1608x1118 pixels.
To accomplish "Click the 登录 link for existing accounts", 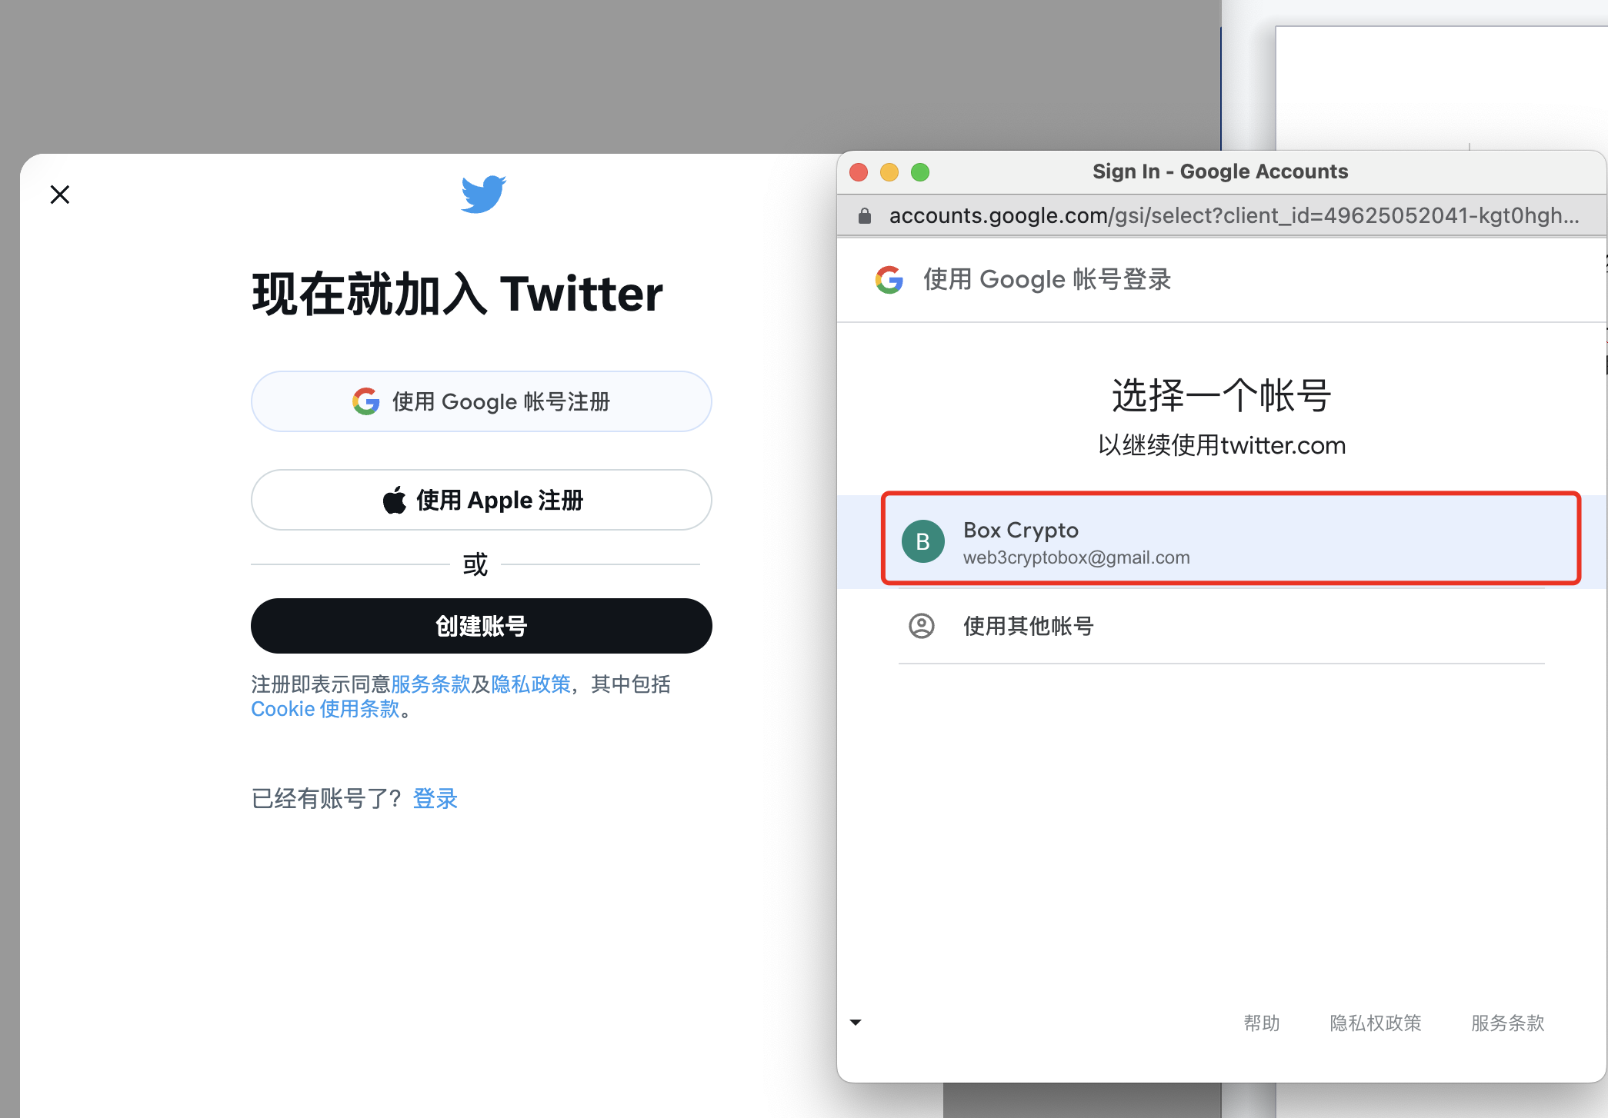I will click(x=435, y=799).
